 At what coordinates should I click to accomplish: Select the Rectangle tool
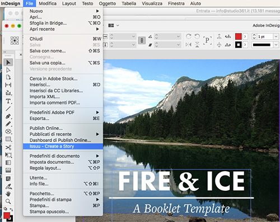coord(8,139)
